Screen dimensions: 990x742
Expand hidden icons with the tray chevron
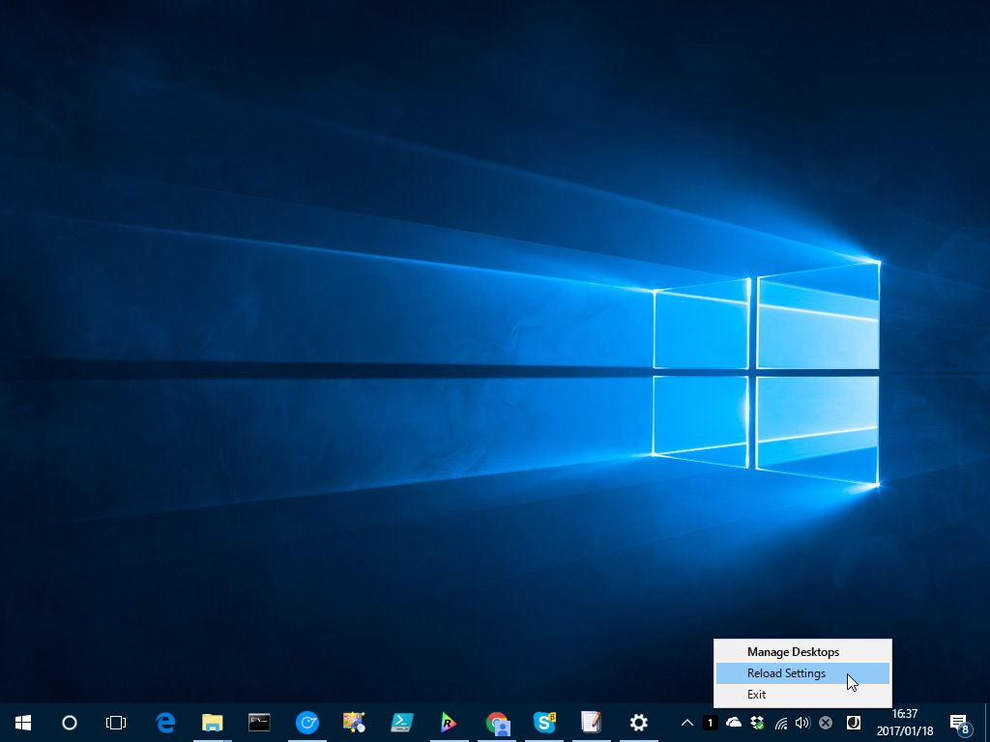pyautogui.click(x=686, y=722)
